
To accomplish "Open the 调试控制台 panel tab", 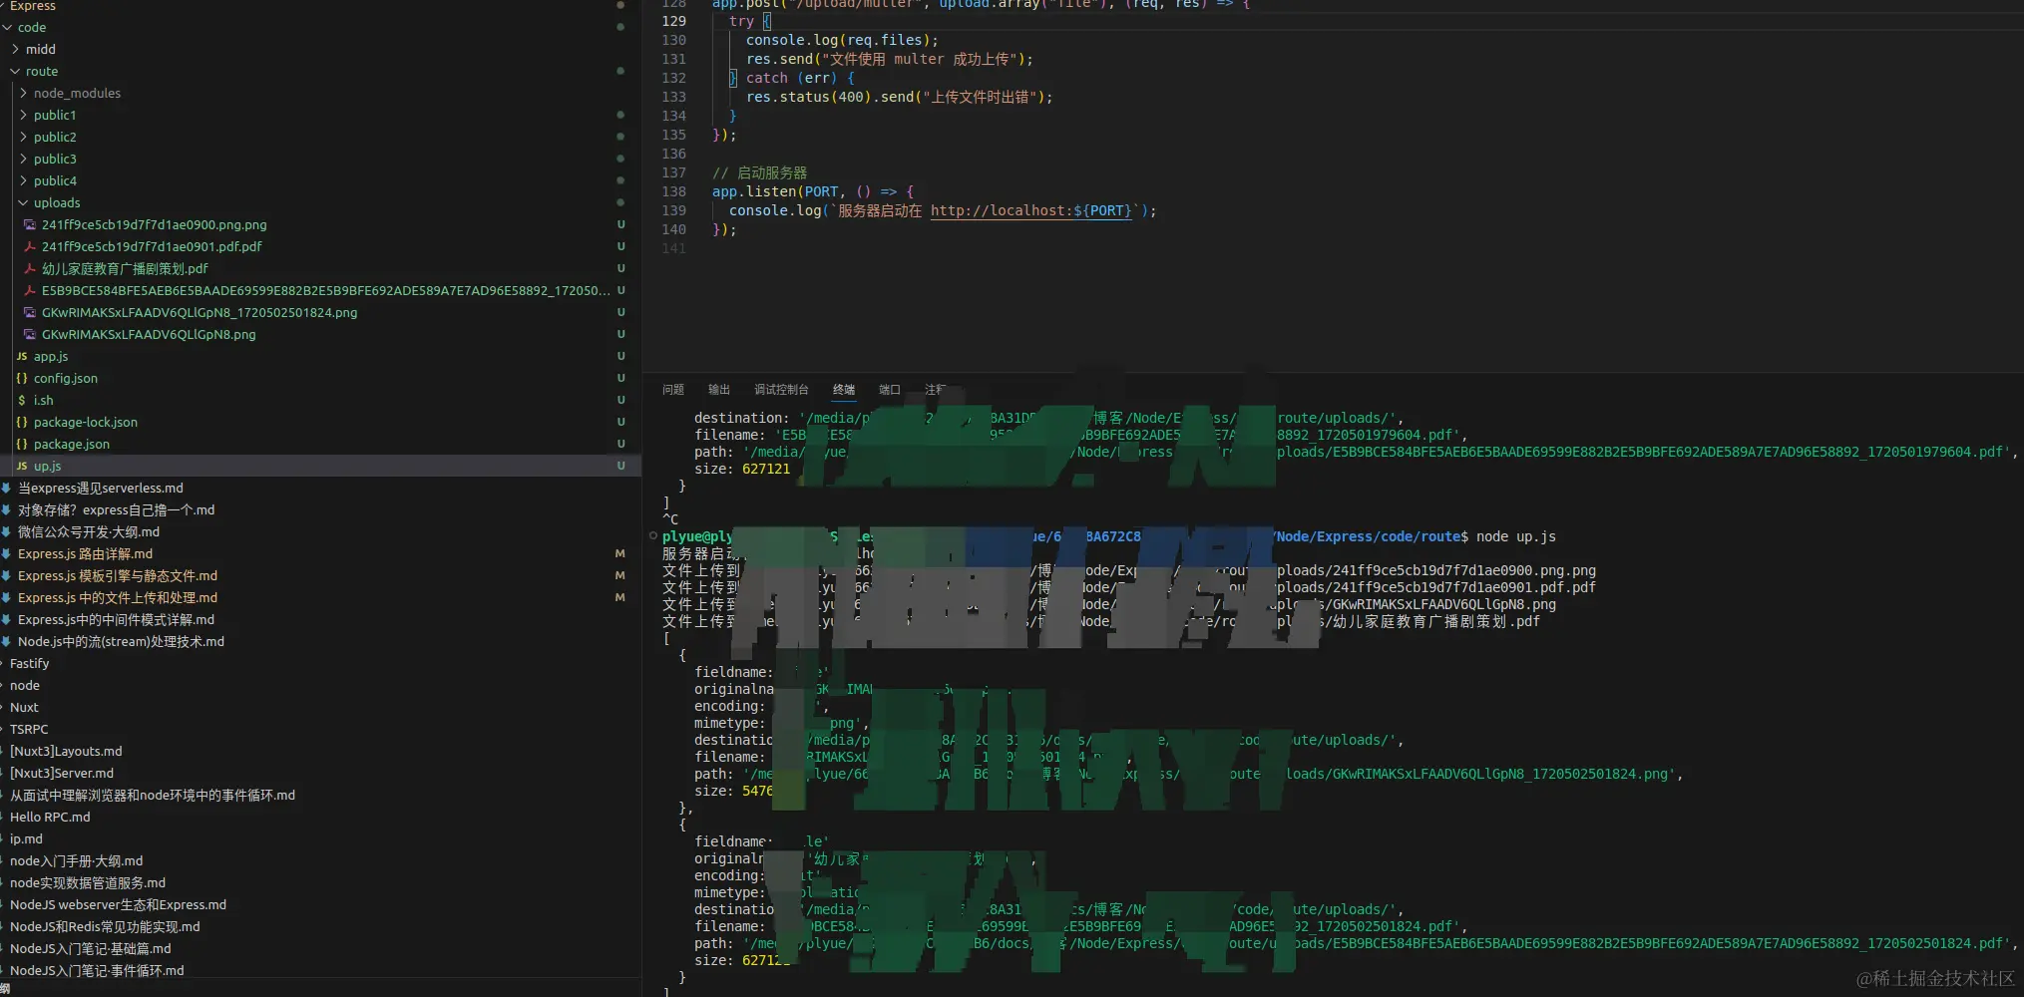I will coord(781,390).
